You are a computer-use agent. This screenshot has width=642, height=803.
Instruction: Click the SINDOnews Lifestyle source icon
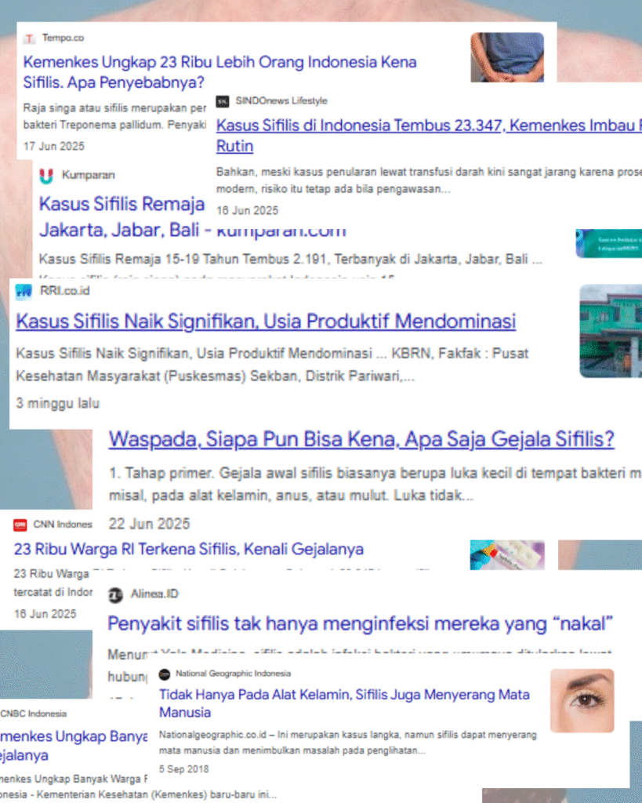click(222, 101)
